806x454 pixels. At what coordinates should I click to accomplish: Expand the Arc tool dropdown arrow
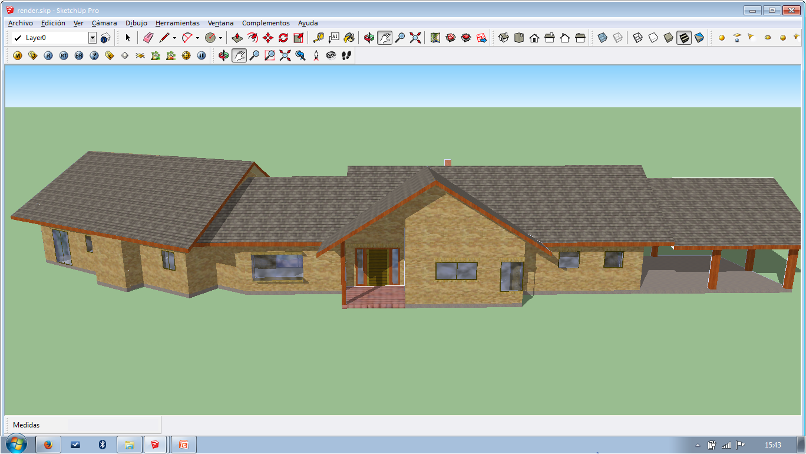click(197, 38)
